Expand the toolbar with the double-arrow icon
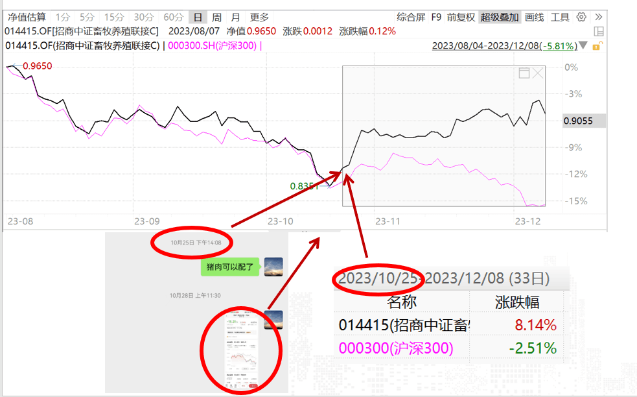 (598, 18)
